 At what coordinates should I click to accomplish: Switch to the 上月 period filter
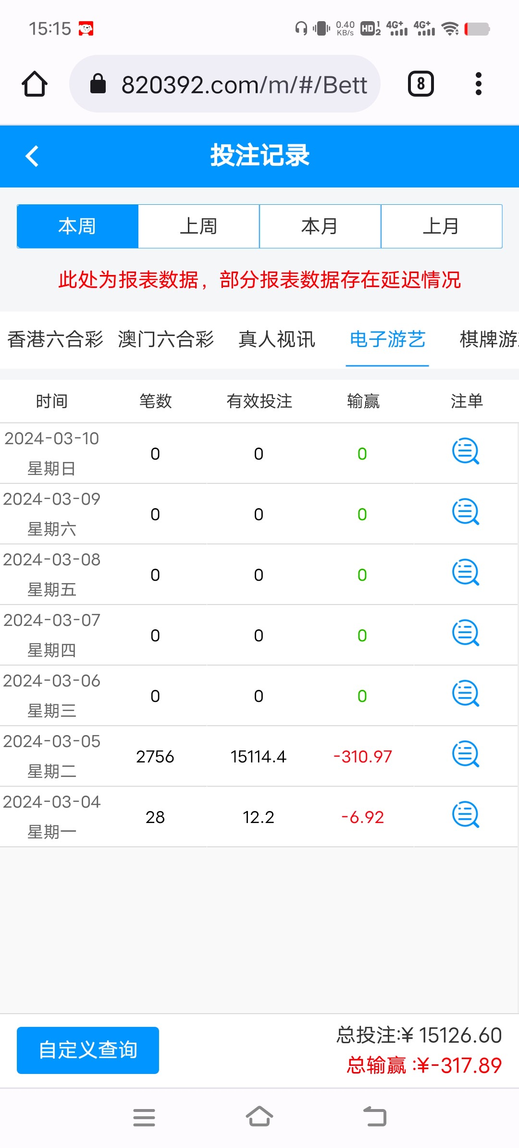coord(442,226)
